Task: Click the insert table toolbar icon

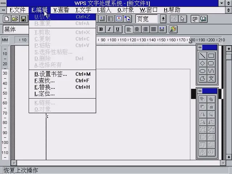Action: [x=111, y=19]
